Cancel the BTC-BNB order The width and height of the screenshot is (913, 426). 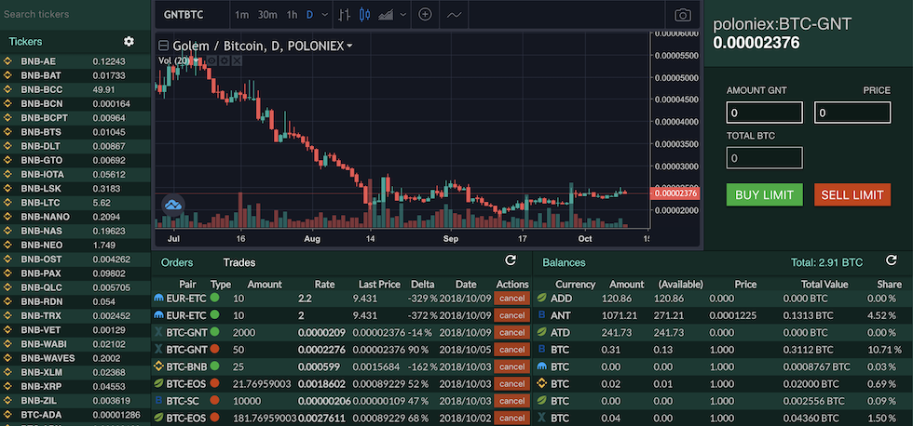click(511, 366)
